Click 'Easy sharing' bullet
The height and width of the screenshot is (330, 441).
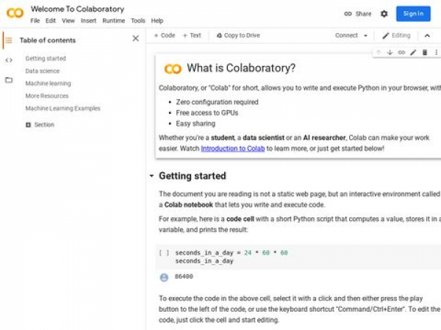[x=196, y=123]
